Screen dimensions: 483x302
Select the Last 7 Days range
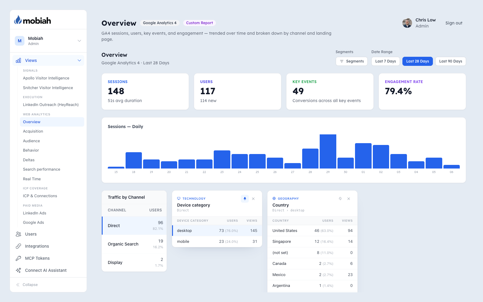point(385,61)
